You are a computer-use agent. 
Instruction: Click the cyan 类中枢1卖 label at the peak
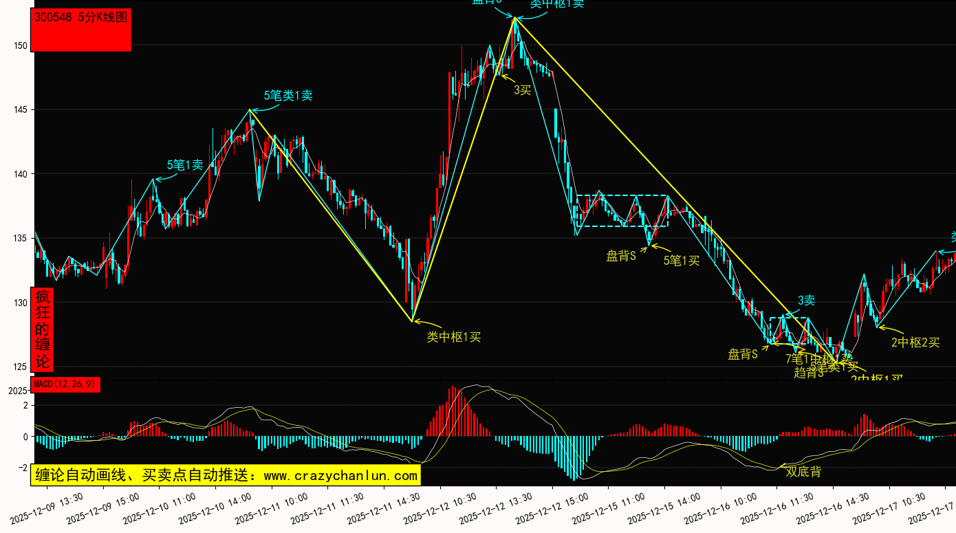point(557,3)
